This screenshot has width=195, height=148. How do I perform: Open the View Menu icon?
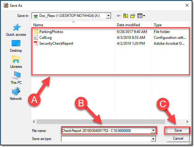pos(141,16)
